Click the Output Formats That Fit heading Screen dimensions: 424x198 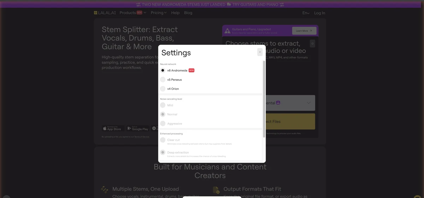tap(252, 189)
